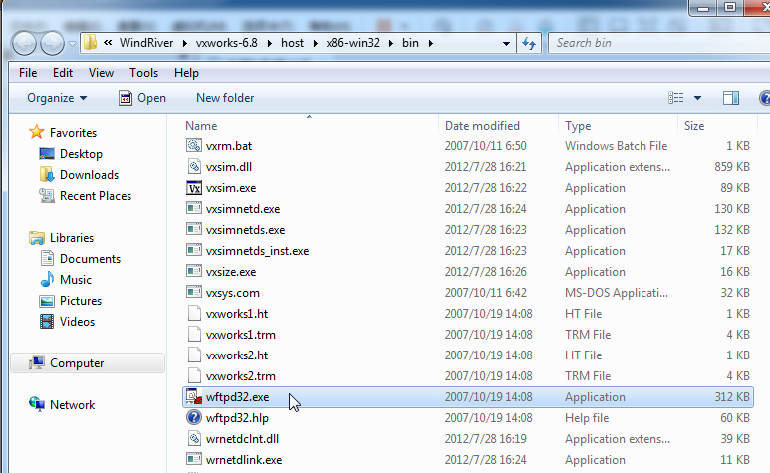
Task: Open the view options dropdown arrow
Action: coord(697,98)
